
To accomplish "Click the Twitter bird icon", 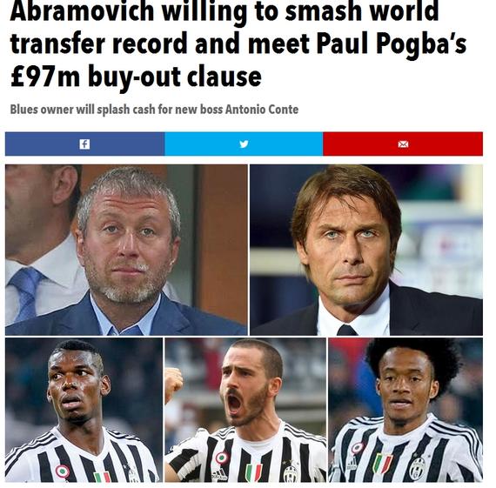I will point(244,144).
